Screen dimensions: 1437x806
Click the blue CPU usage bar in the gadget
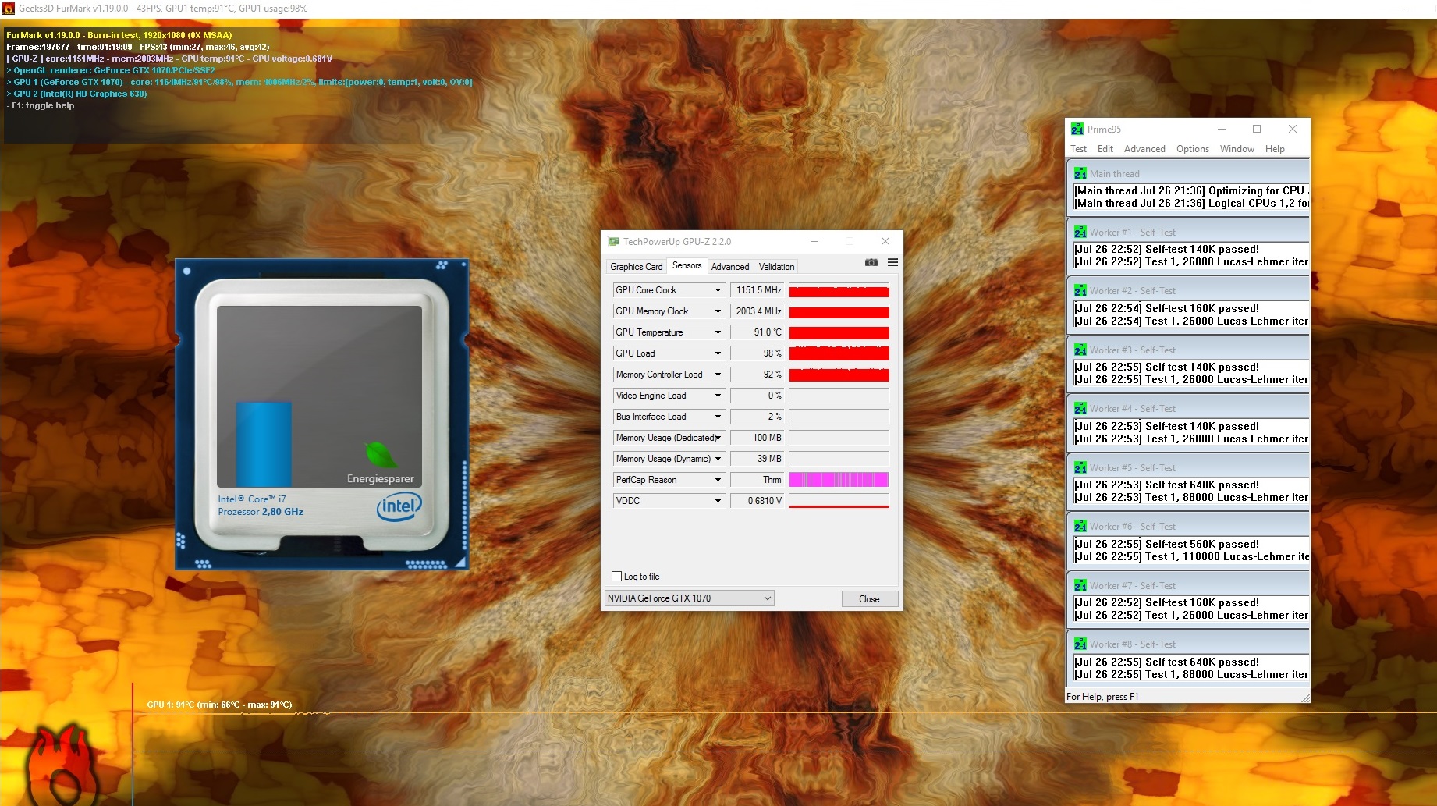264,444
